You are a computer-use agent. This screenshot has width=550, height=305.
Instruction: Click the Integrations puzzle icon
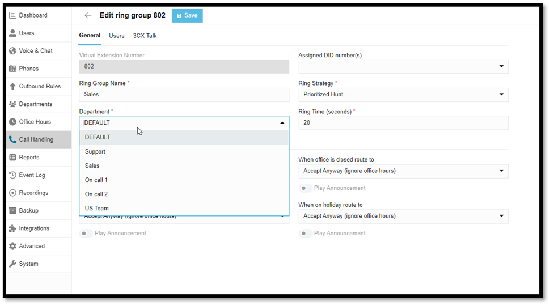coord(12,228)
